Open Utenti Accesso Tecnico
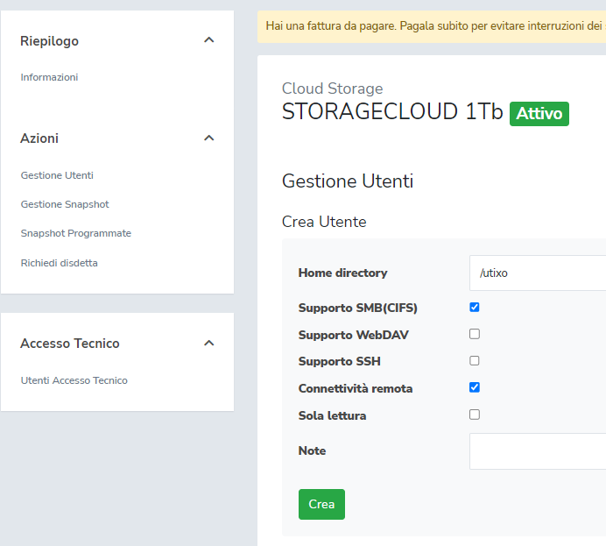 coord(74,380)
